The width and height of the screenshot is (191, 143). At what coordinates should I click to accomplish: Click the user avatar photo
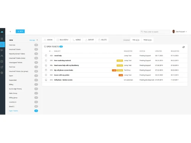[x=173, y=31]
